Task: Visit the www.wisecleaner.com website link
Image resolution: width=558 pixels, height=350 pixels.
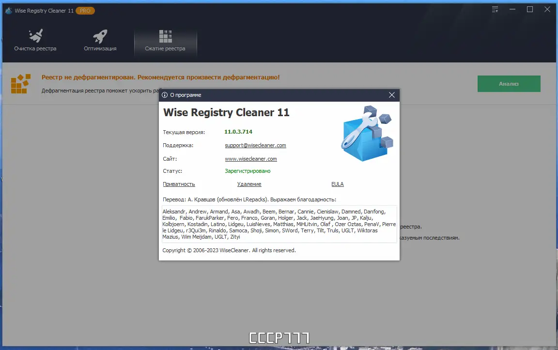Action: point(250,158)
